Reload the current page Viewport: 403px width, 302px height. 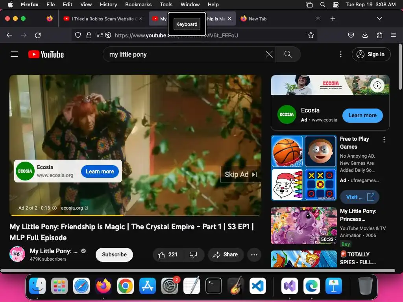coord(38,35)
